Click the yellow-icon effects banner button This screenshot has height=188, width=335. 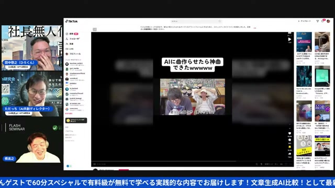pos(76,121)
